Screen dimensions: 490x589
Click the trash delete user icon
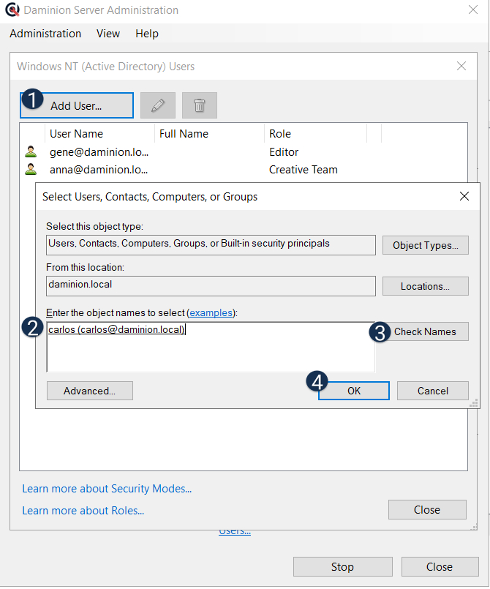pos(199,105)
